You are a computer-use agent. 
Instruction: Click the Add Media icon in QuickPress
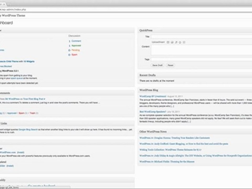click(x=180, y=43)
